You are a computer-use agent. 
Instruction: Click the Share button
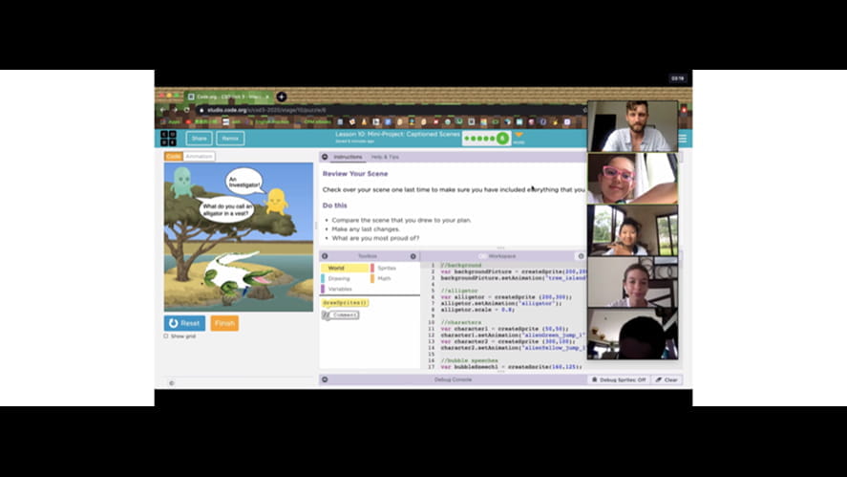coord(199,139)
